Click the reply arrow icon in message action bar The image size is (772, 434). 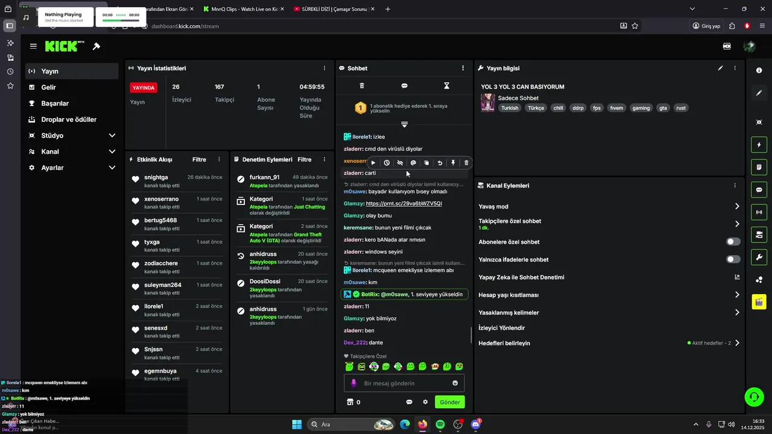click(x=440, y=163)
